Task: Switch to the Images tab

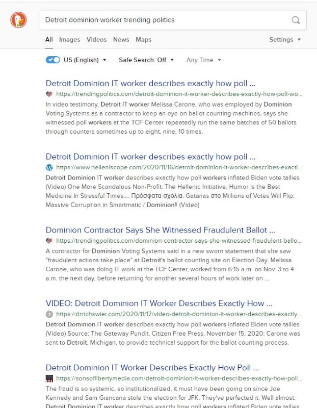Action: 69,39
